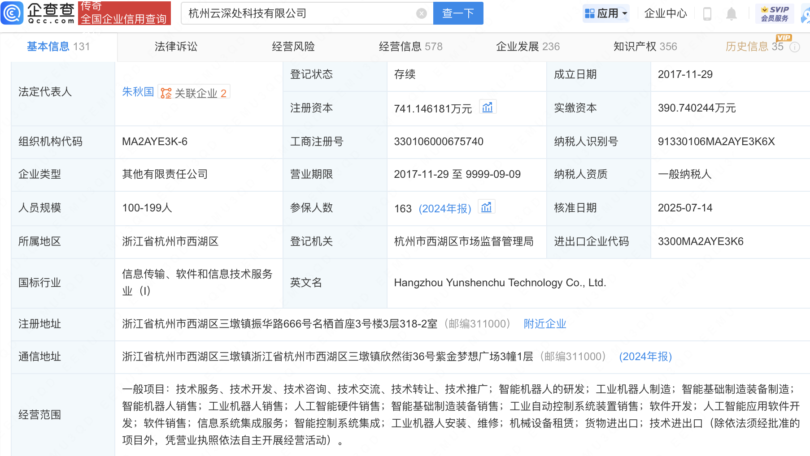Click the 附近企业 link
Image resolution: width=810 pixels, height=456 pixels.
point(545,324)
